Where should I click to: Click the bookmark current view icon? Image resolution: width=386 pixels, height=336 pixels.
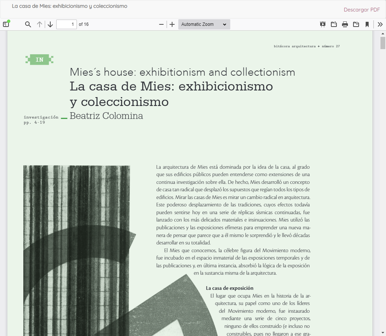point(367,24)
